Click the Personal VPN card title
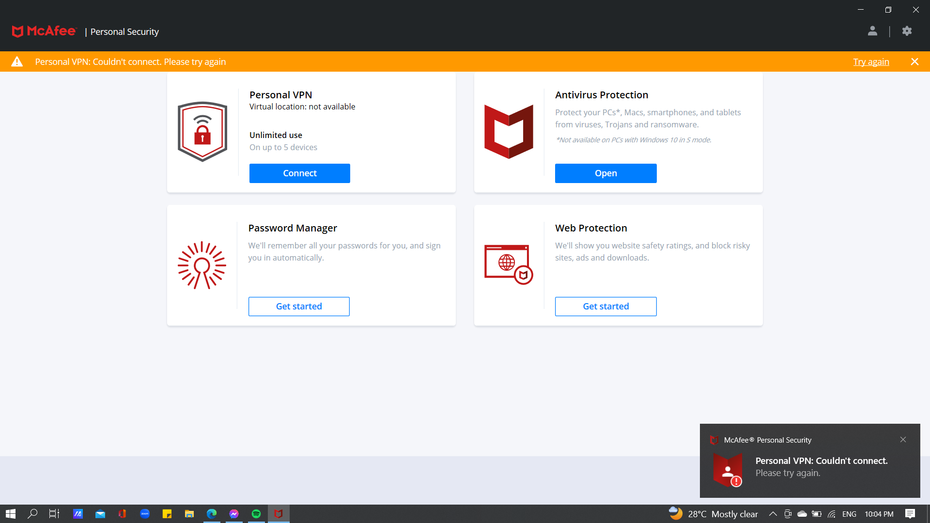 [281, 95]
